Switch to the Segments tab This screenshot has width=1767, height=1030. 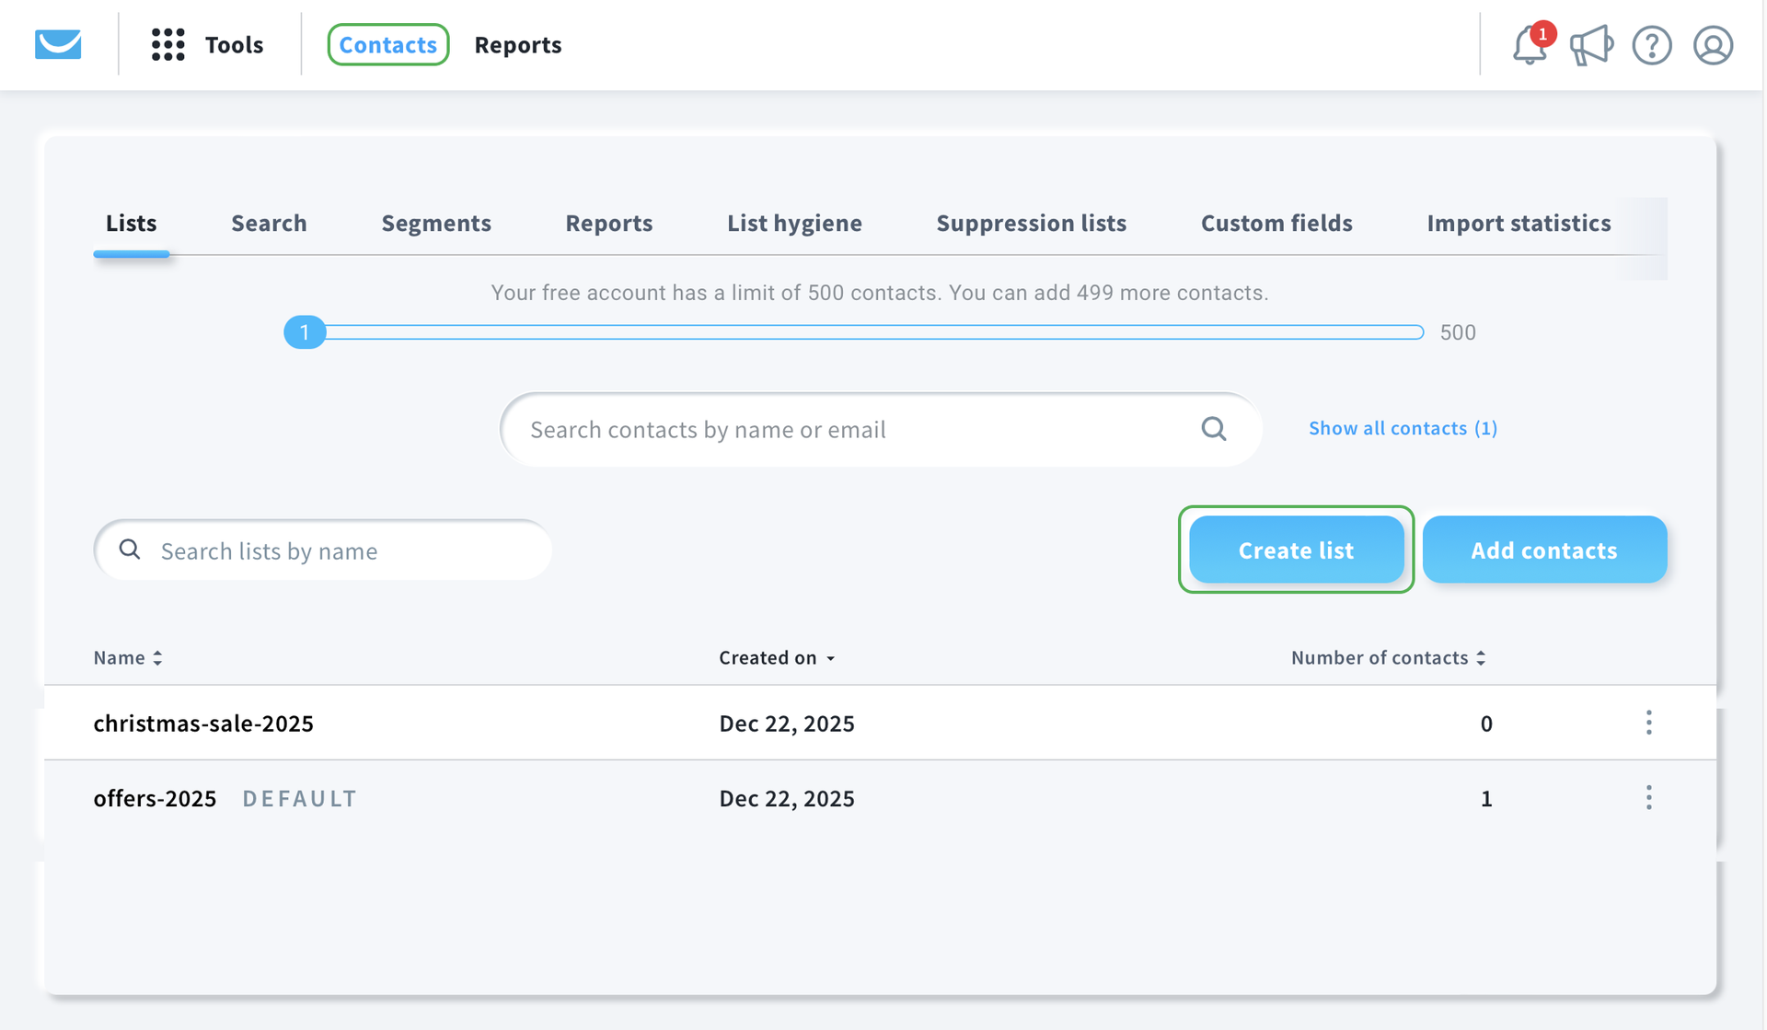point(436,223)
